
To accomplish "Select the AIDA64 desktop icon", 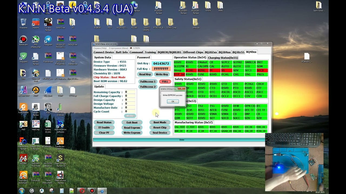I will (x=23, y=160).
